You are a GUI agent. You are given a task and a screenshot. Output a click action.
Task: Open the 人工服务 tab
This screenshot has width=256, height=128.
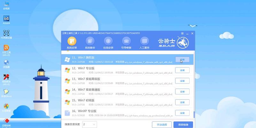coord(144,43)
